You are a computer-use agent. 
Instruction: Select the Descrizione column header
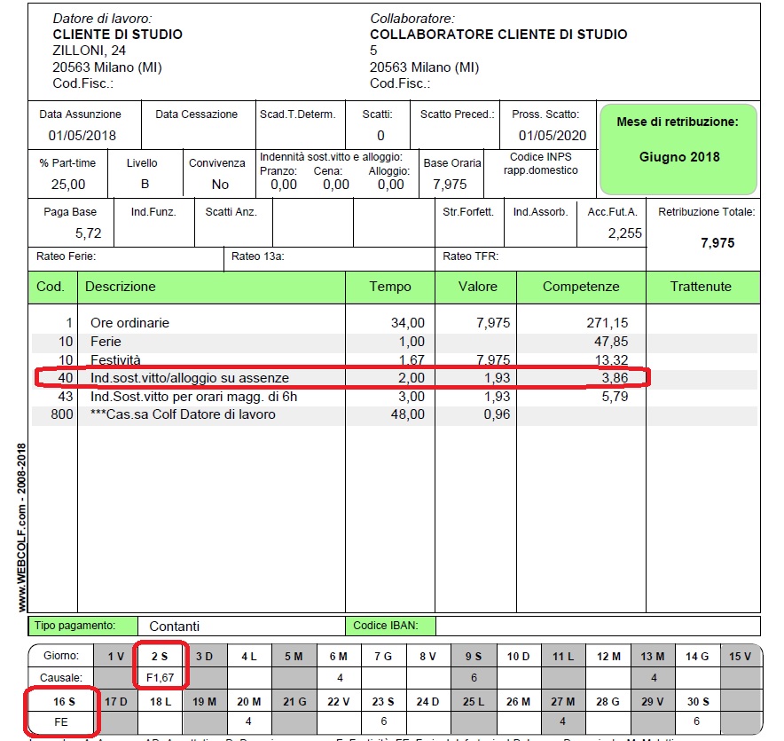click(x=121, y=287)
